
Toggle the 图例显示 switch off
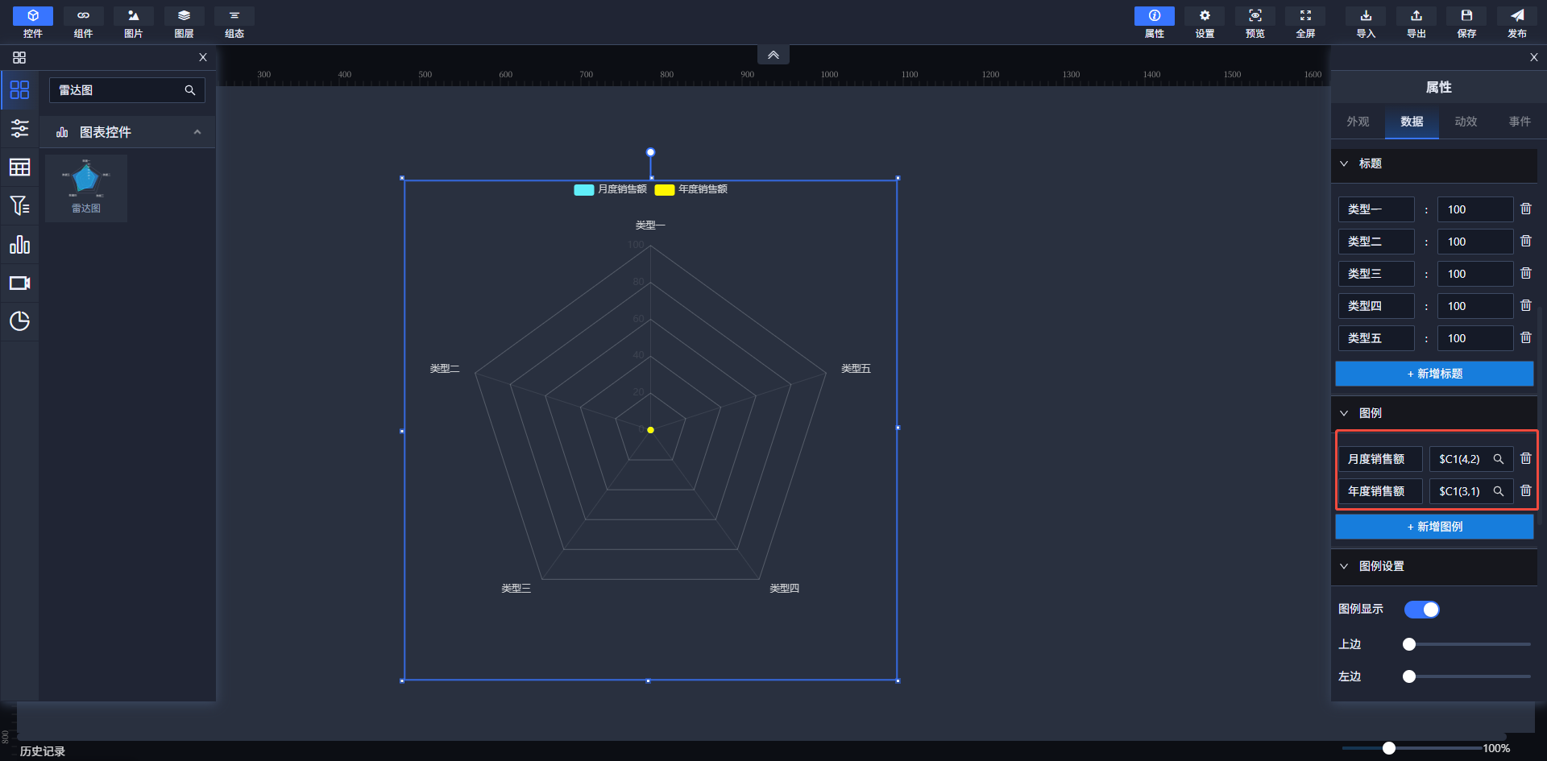click(x=1421, y=610)
